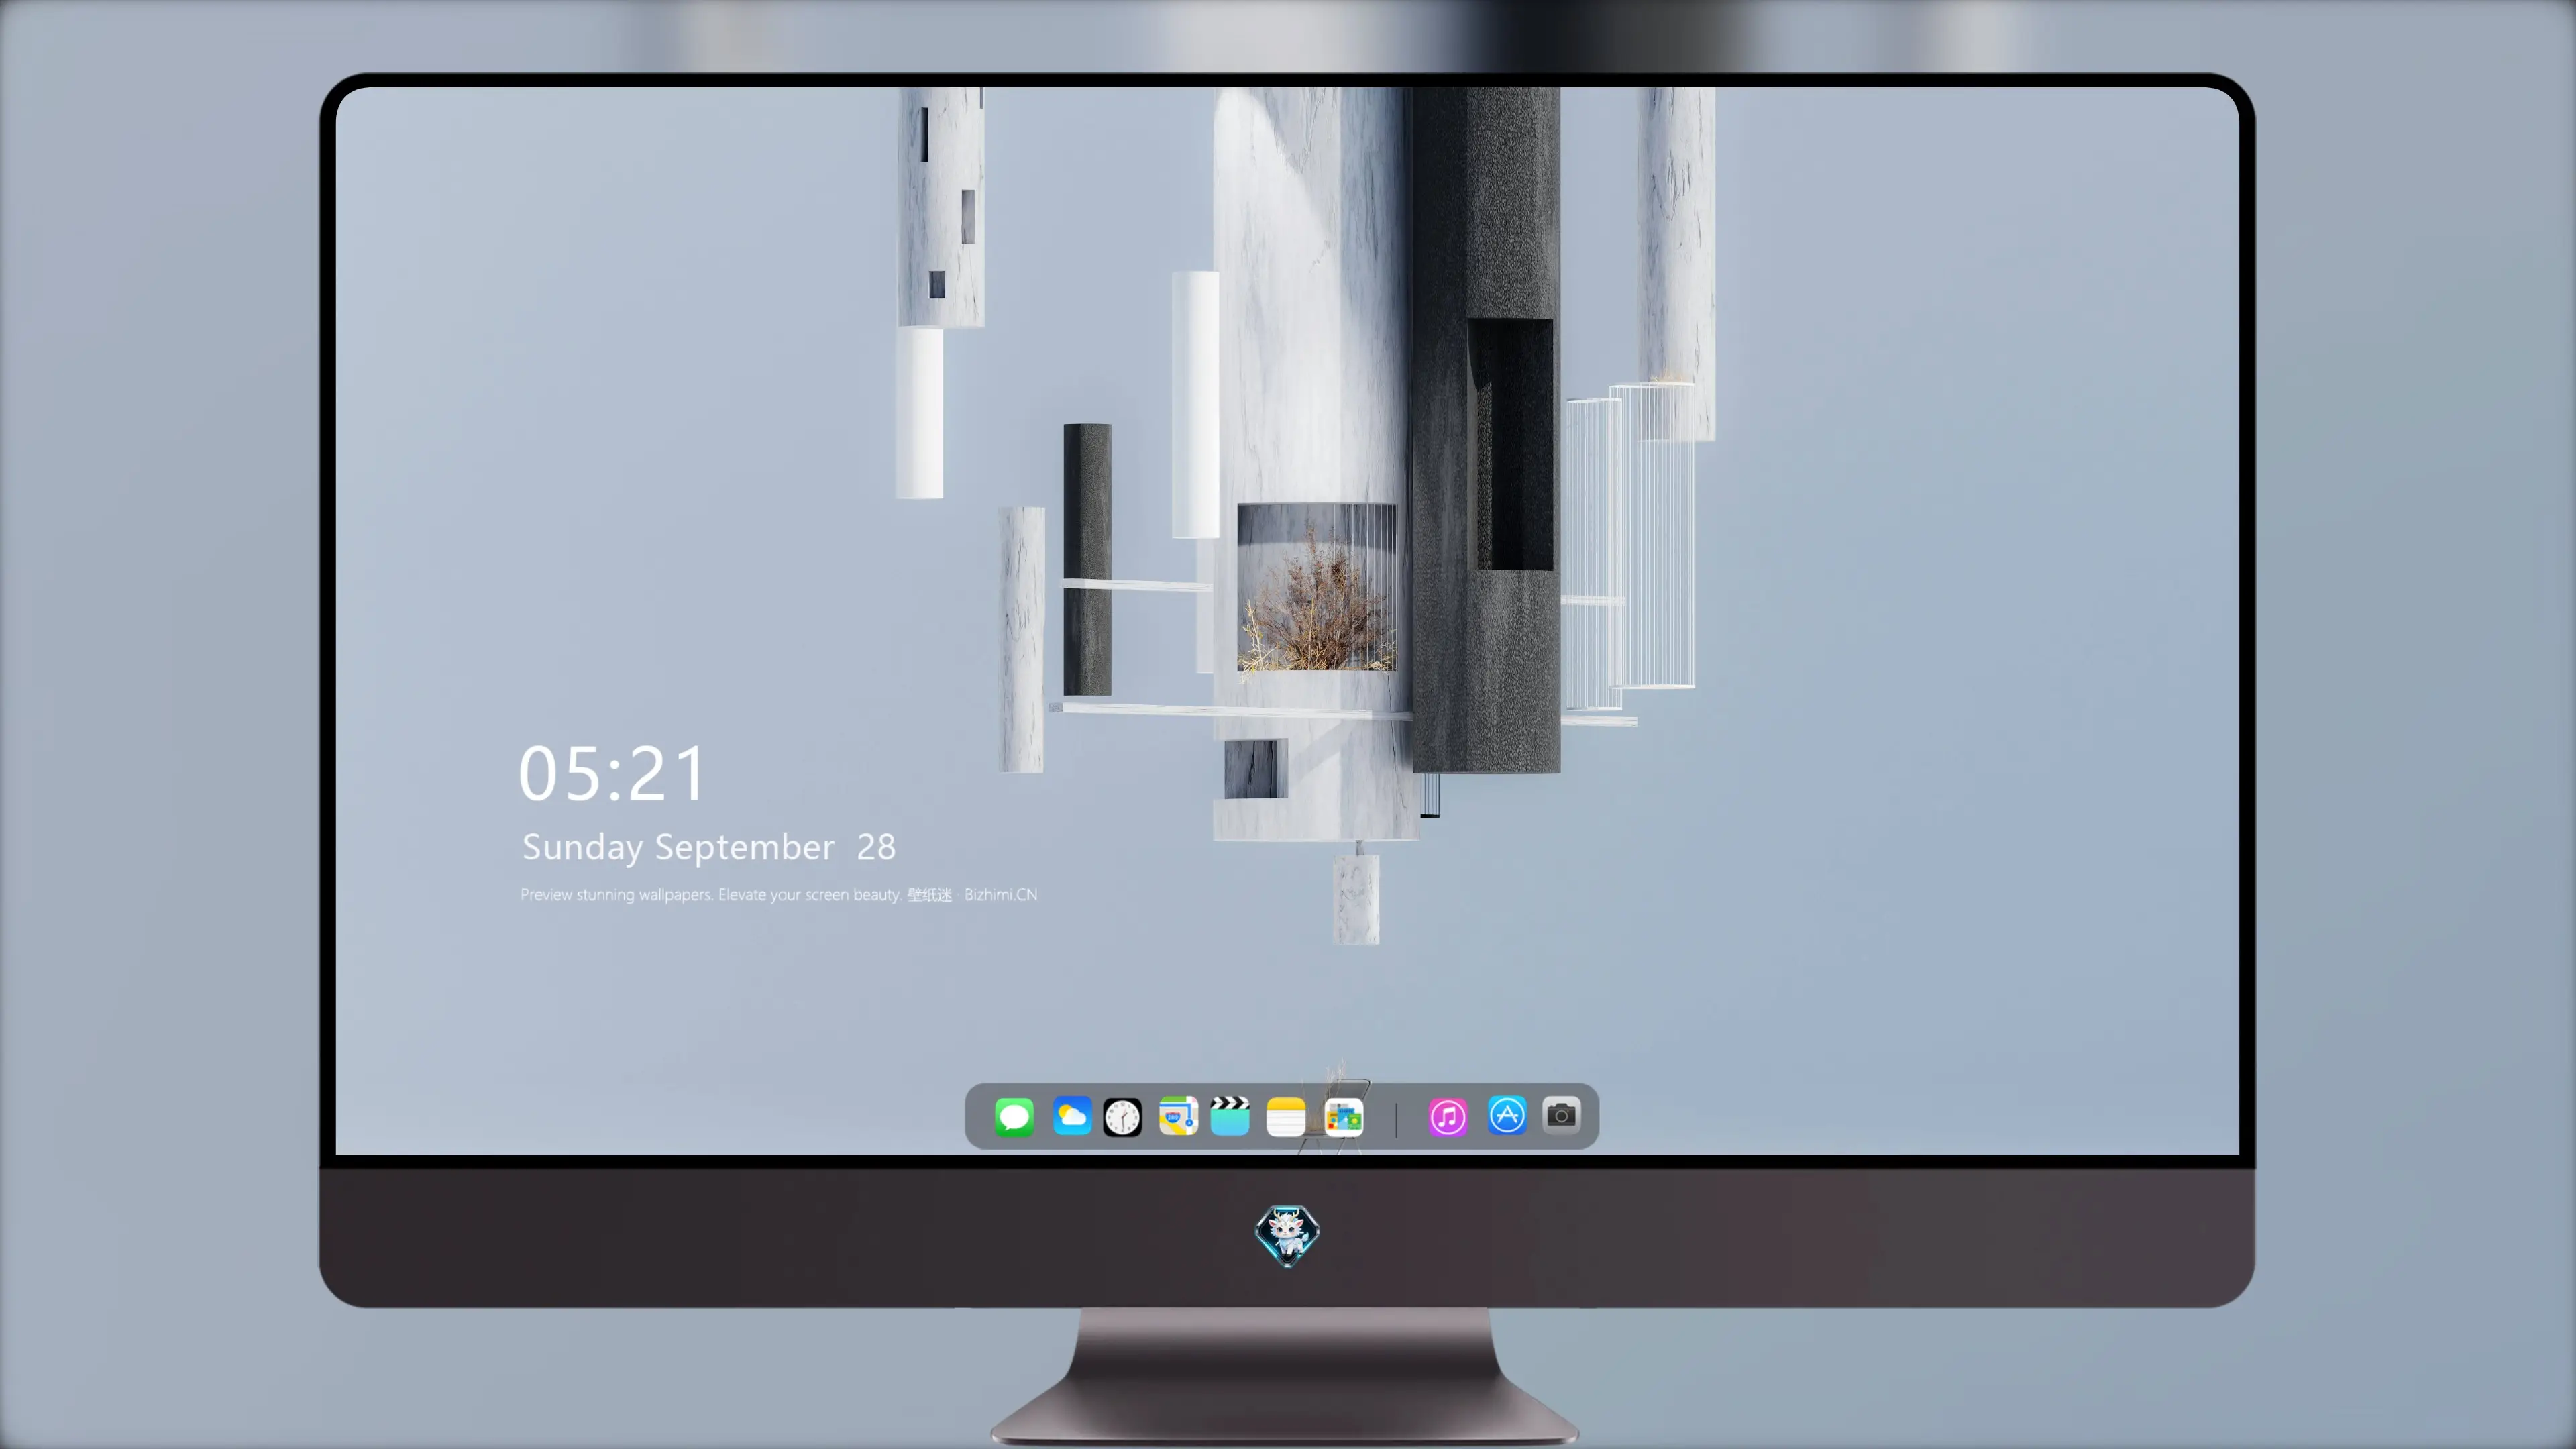Open the clapperboard Videos app in dock

(x=1230, y=1116)
